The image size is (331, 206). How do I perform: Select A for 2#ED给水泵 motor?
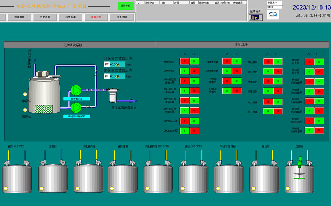point(184,131)
